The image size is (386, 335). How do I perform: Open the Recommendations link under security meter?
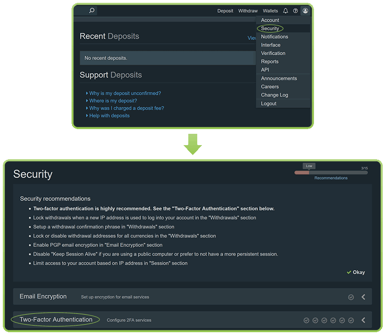pyautogui.click(x=331, y=178)
